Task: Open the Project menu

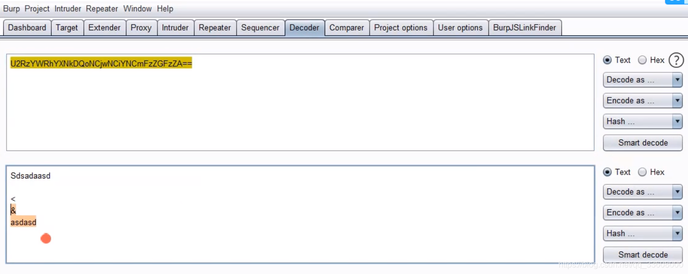Action: coord(37,9)
